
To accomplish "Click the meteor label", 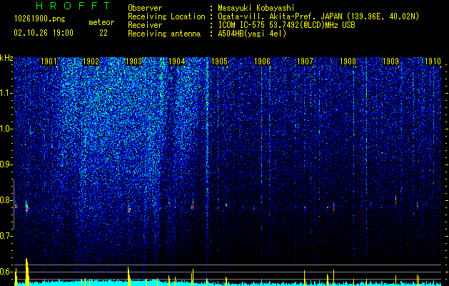I will pyautogui.click(x=101, y=22).
